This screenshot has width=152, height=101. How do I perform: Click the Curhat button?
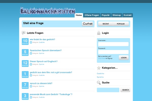[88, 24]
